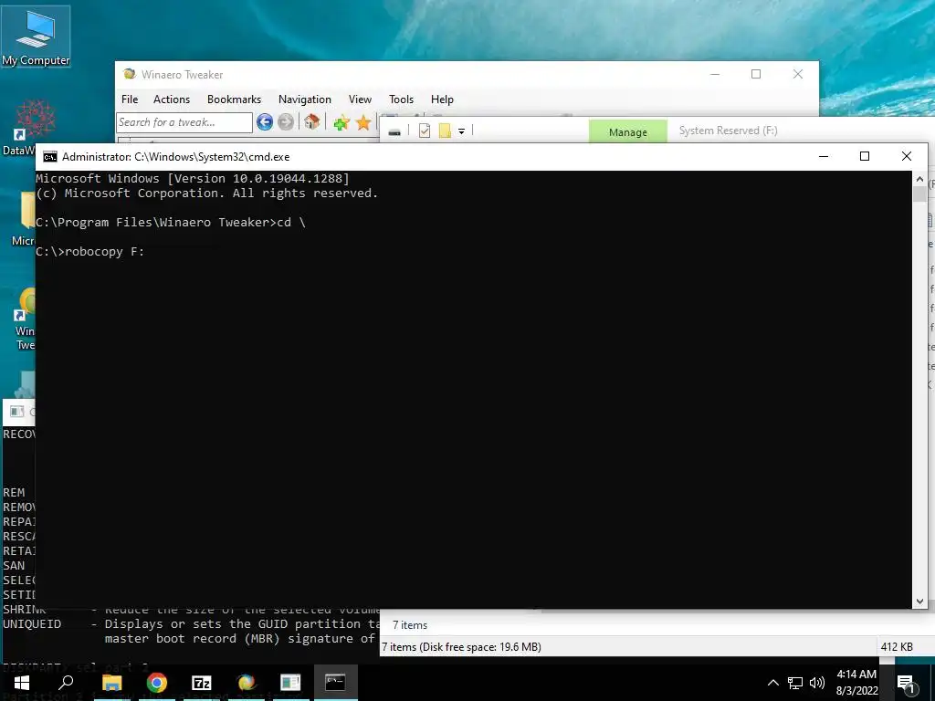Screen dimensions: 935x701
Task: Open taskbar Search magnifier
Action: [66, 683]
